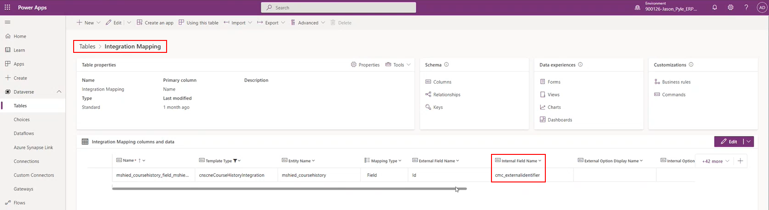This screenshot has height=210, width=769.
Task: Select the Field mapping type cell
Action: (384, 175)
